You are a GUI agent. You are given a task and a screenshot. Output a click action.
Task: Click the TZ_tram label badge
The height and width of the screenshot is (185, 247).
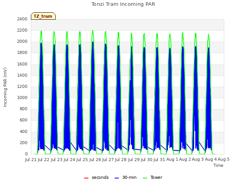[43, 16]
